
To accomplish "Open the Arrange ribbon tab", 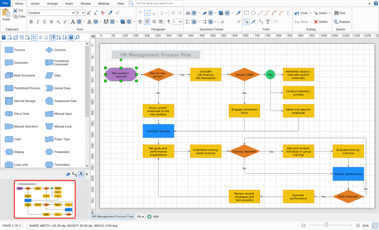I will tap(52, 4).
